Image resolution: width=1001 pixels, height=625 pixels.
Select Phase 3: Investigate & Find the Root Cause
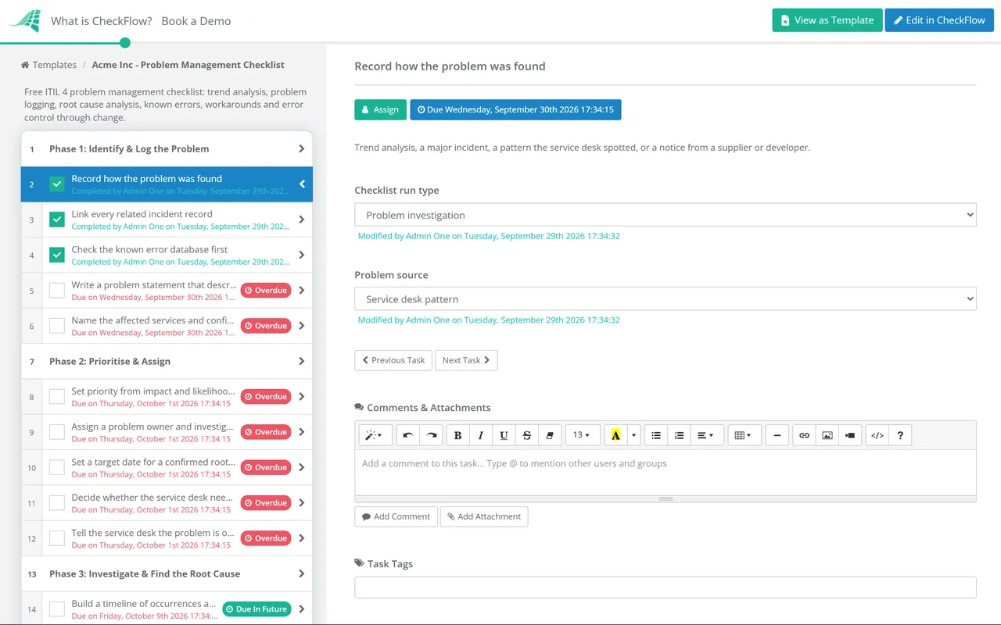pos(167,573)
